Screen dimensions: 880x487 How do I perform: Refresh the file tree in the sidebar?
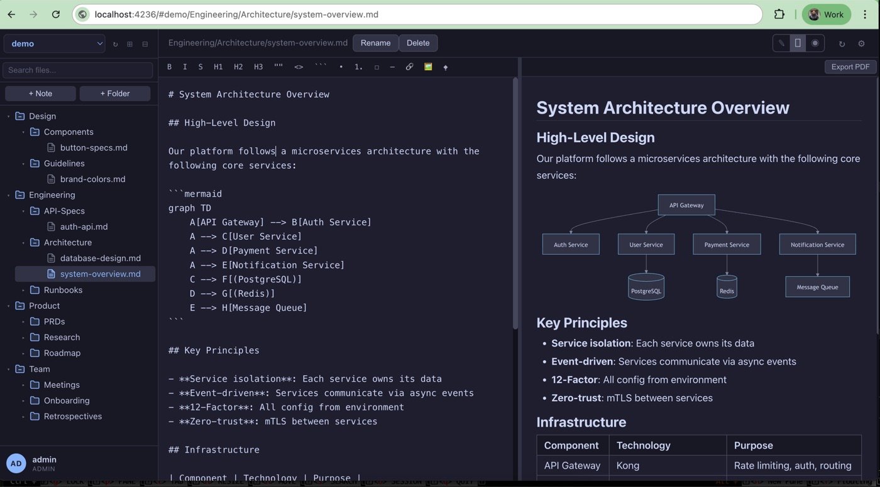pyautogui.click(x=115, y=44)
